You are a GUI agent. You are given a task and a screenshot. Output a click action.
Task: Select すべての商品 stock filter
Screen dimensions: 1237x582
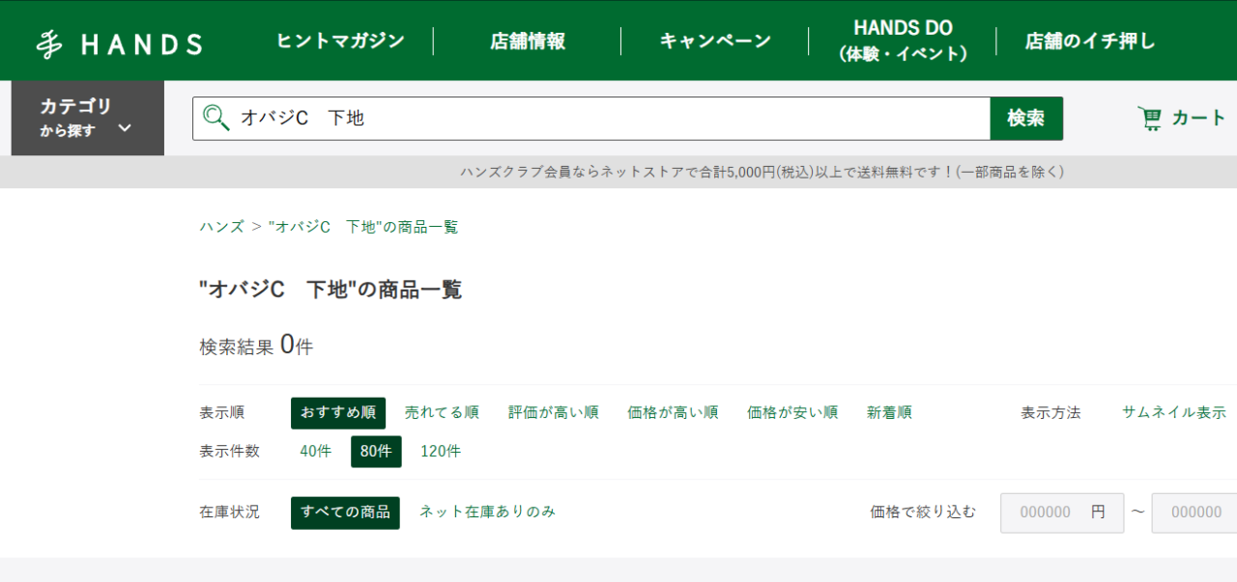tap(345, 513)
